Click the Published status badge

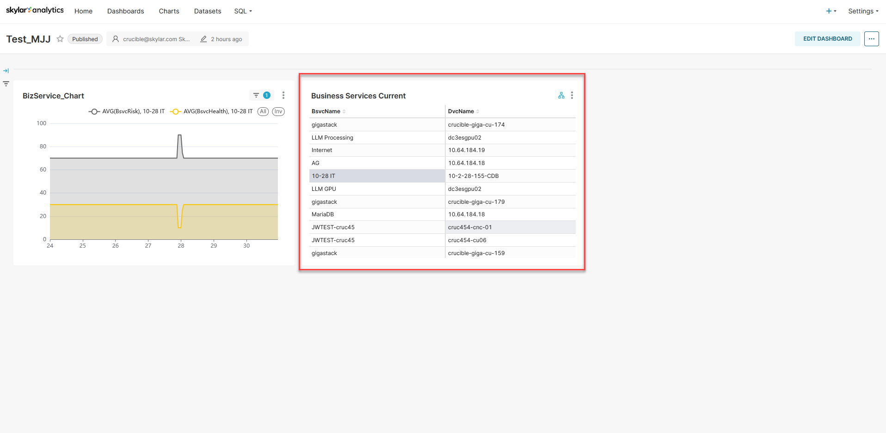[x=85, y=39]
